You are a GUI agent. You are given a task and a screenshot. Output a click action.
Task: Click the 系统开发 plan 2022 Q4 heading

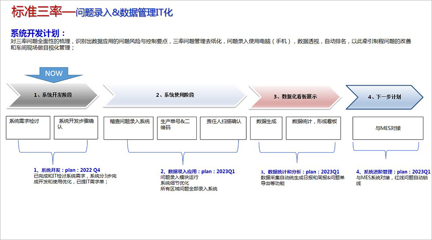coord(67,170)
